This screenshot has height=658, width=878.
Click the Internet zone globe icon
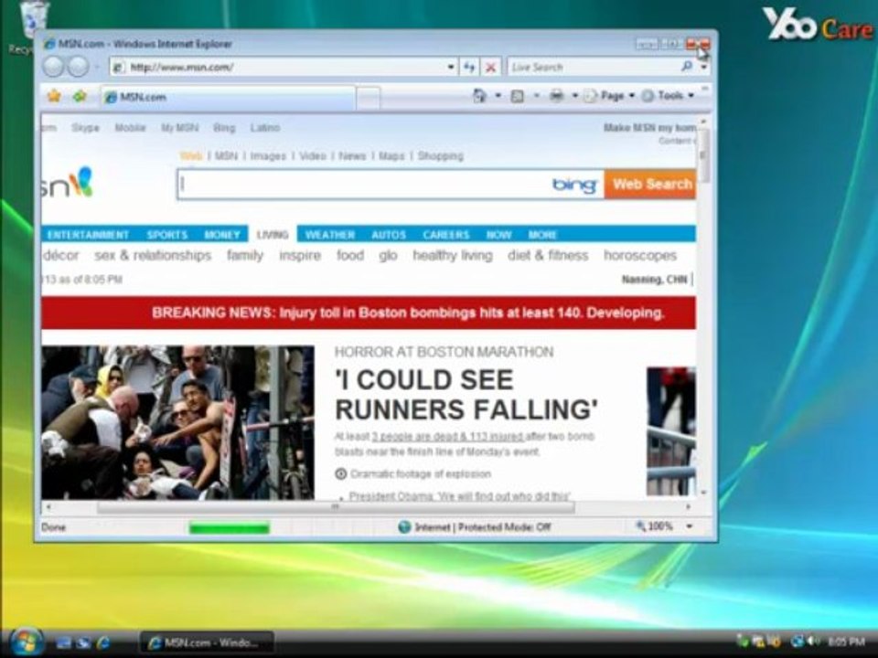[404, 526]
